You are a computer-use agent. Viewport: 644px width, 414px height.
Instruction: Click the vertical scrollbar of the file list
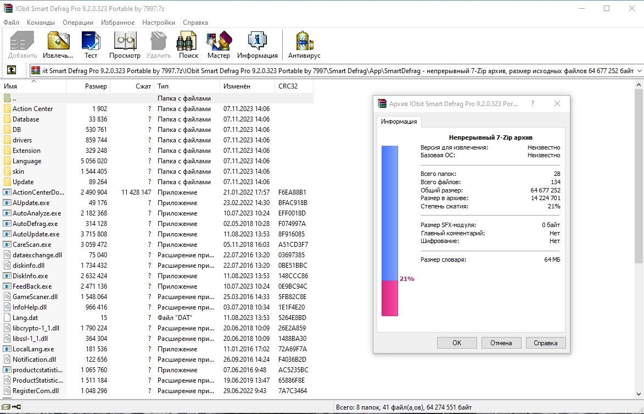coord(639,177)
